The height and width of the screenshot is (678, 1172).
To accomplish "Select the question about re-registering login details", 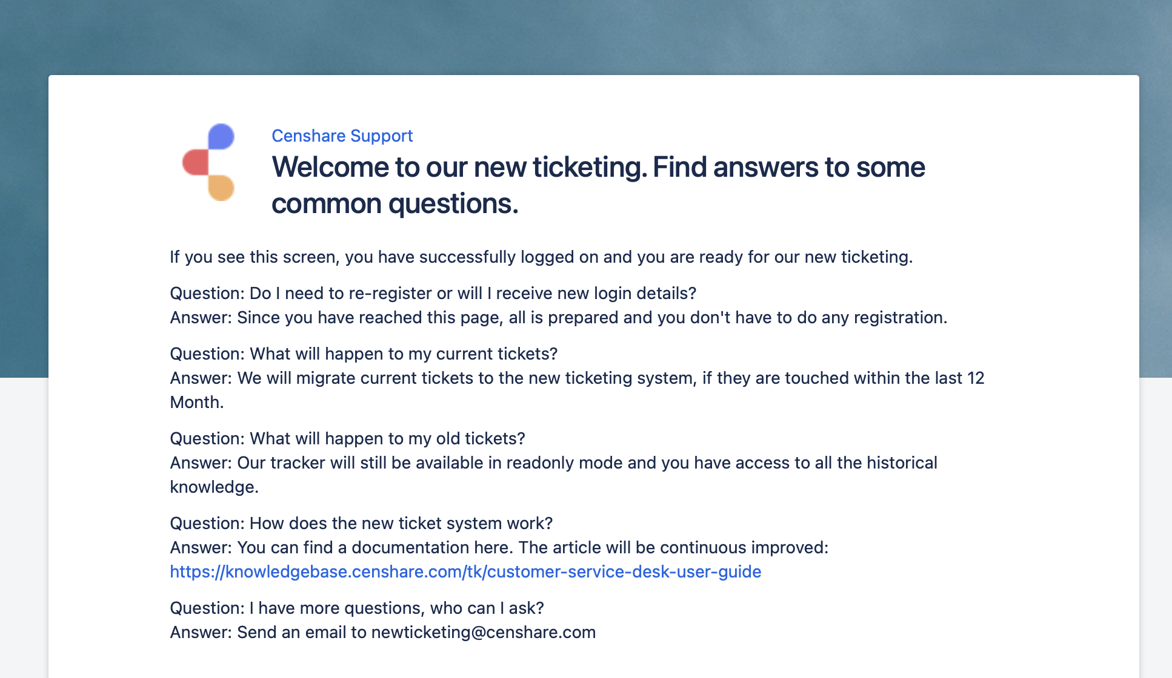I will [433, 293].
